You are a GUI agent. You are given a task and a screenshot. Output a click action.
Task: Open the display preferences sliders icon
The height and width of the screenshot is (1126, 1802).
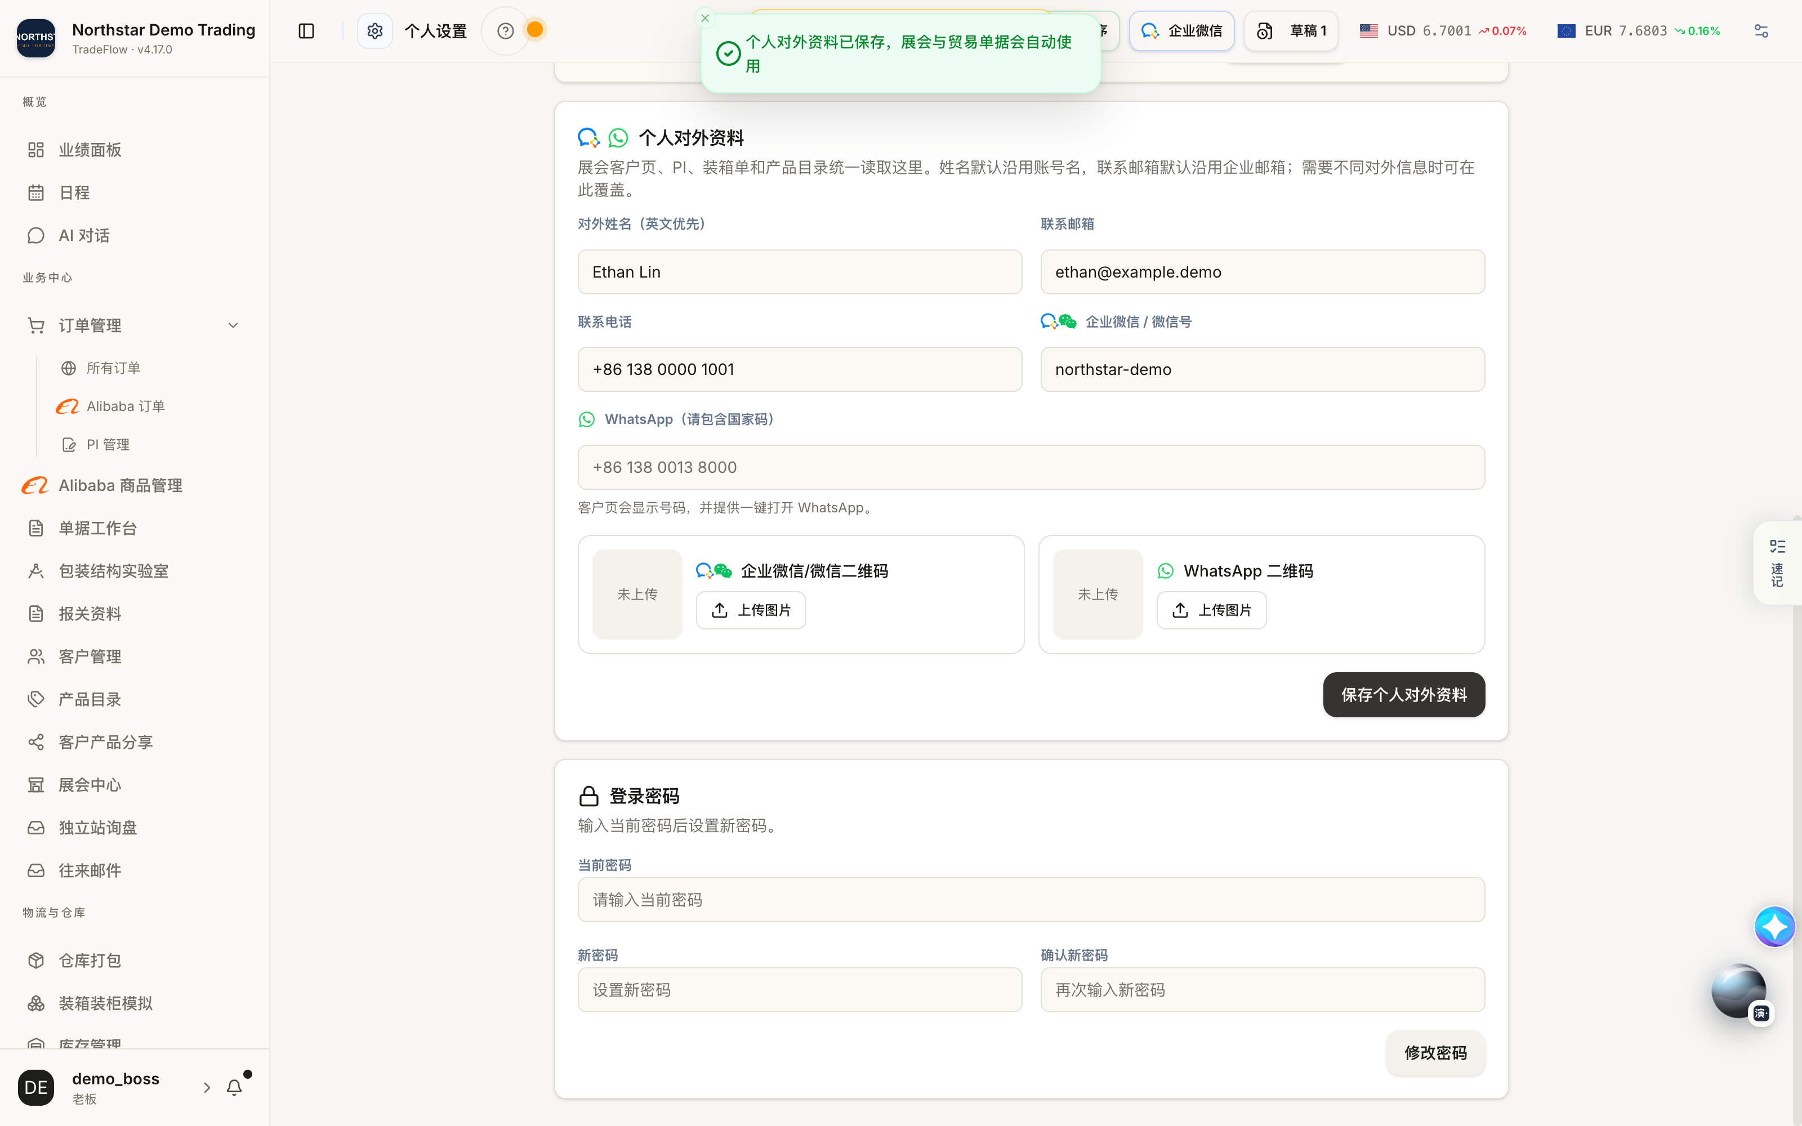[1761, 30]
